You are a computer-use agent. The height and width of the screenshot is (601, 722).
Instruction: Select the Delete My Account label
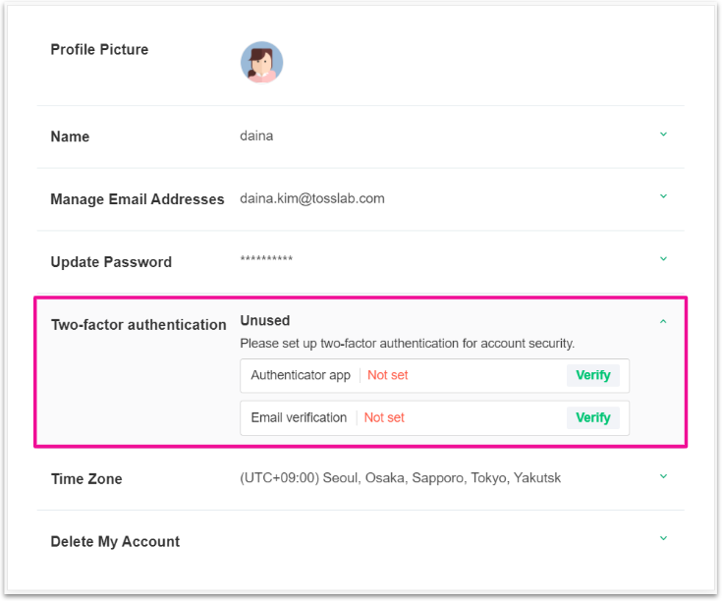[x=115, y=541]
